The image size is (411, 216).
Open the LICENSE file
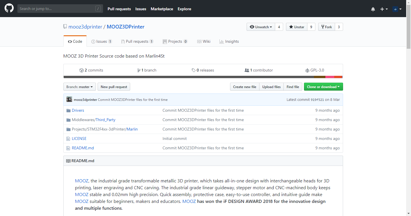click(79, 138)
